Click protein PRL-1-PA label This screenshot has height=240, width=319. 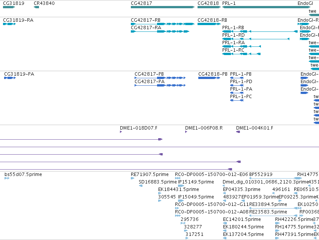tap(241, 89)
